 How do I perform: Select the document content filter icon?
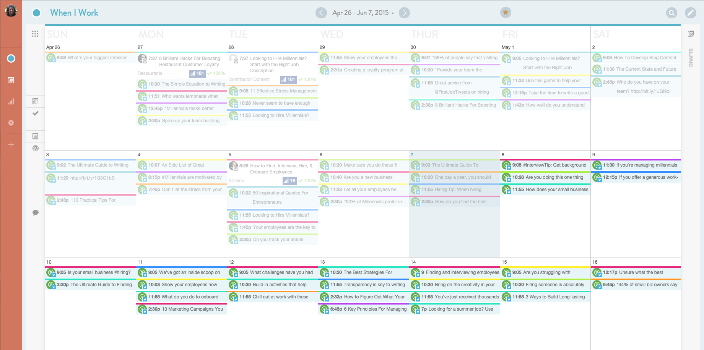point(36,136)
